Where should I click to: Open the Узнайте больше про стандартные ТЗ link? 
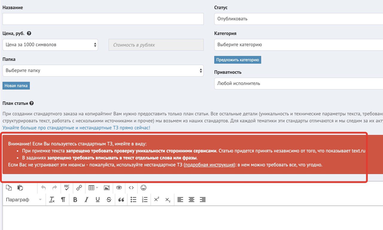coord(76,128)
